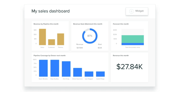Click the 50% axis label in Pipeline Coverage
The height and width of the screenshot is (92, 180).
coord(35,67)
